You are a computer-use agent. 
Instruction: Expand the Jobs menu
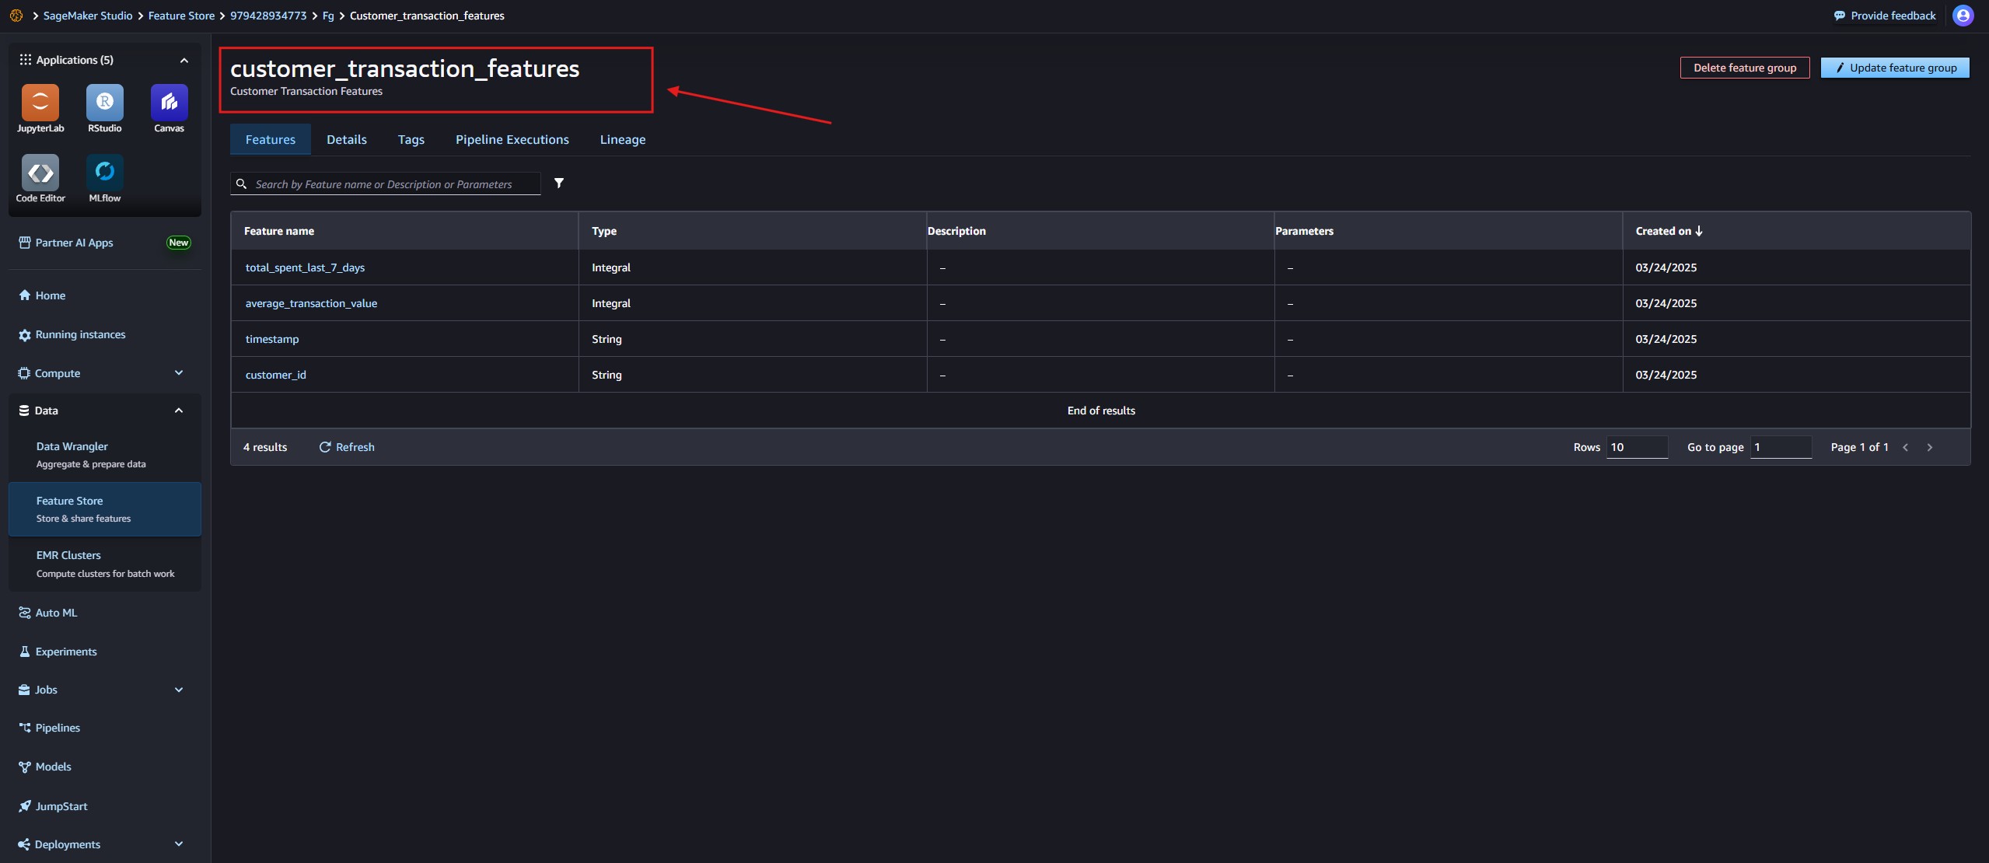coord(179,690)
